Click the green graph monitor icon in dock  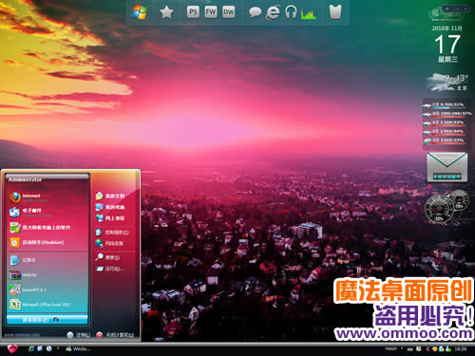309,13
